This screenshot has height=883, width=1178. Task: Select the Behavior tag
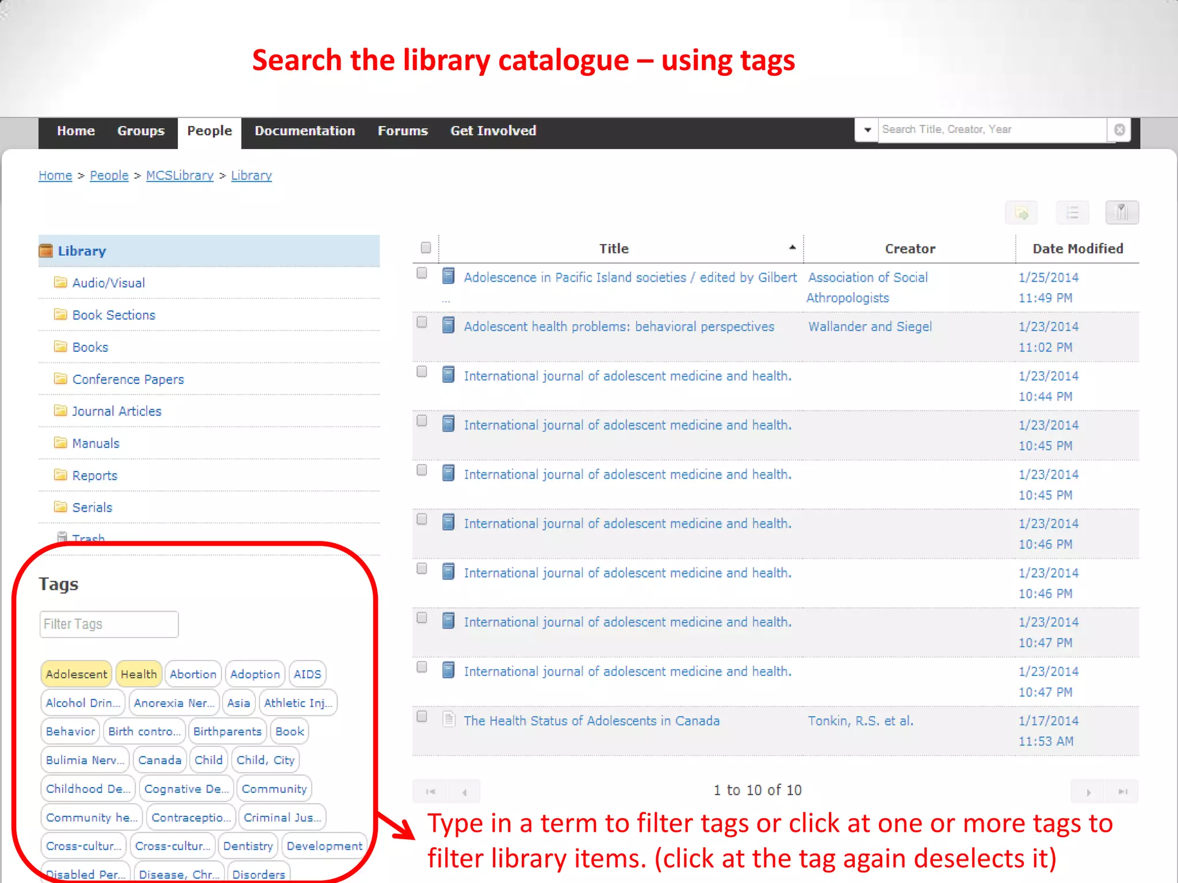[x=70, y=732]
